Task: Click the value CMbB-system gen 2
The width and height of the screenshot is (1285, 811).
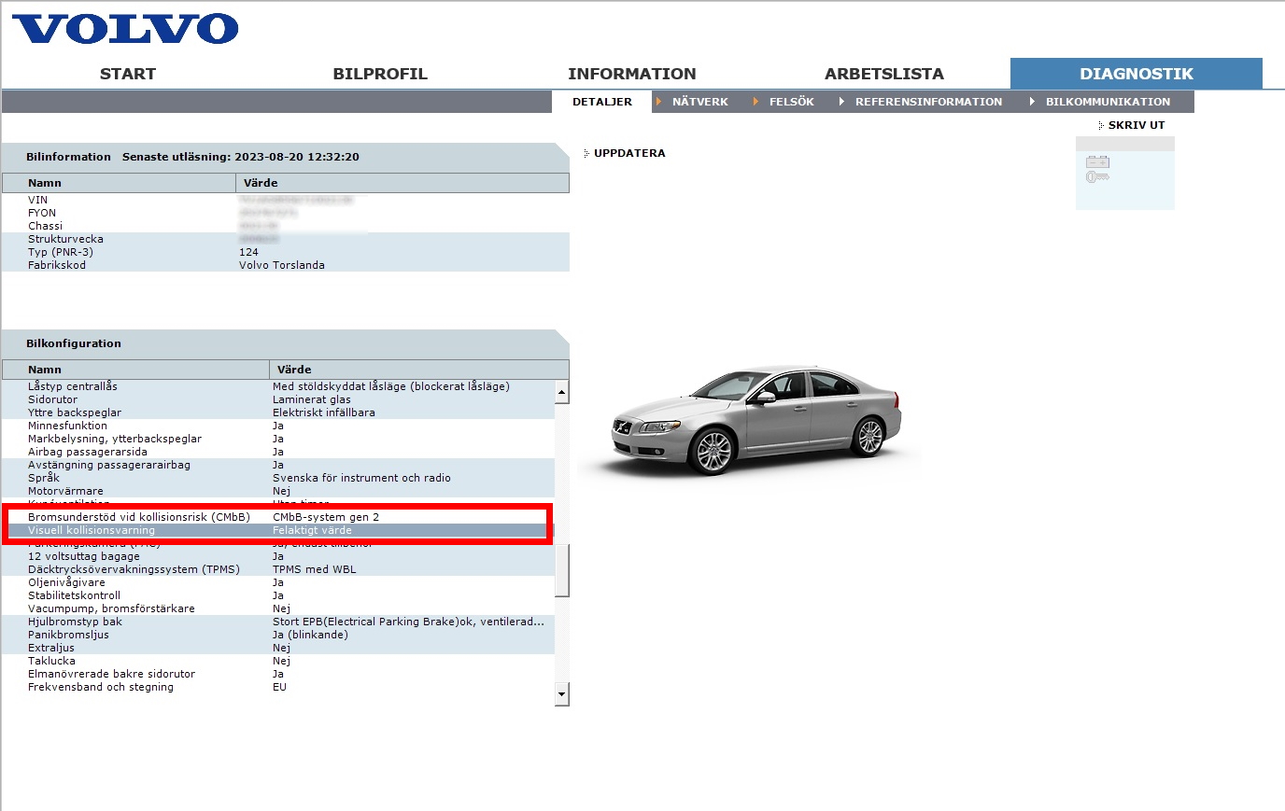Action: click(x=326, y=517)
